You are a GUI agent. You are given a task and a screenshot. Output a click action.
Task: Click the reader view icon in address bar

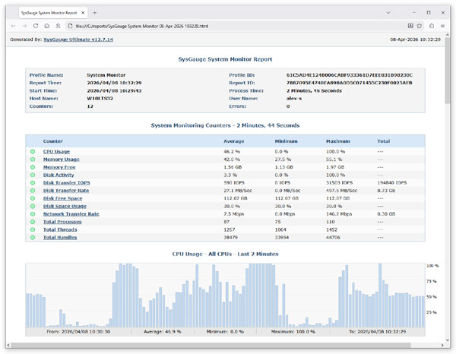tap(410, 26)
